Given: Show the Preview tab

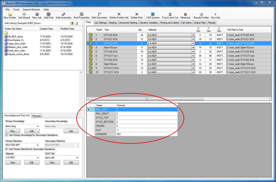Looking at the screenshot, I should point(37,116).
